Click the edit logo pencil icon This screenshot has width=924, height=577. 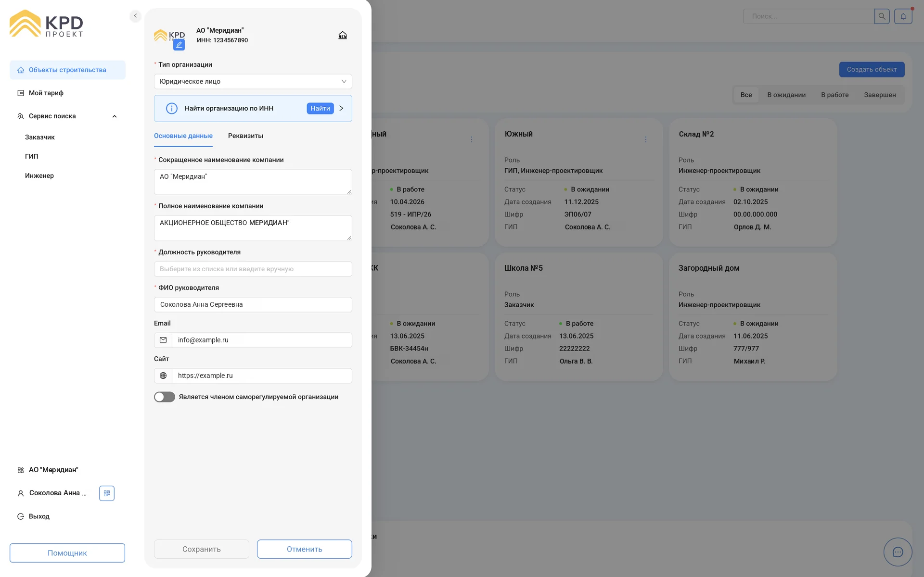point(179,45)
